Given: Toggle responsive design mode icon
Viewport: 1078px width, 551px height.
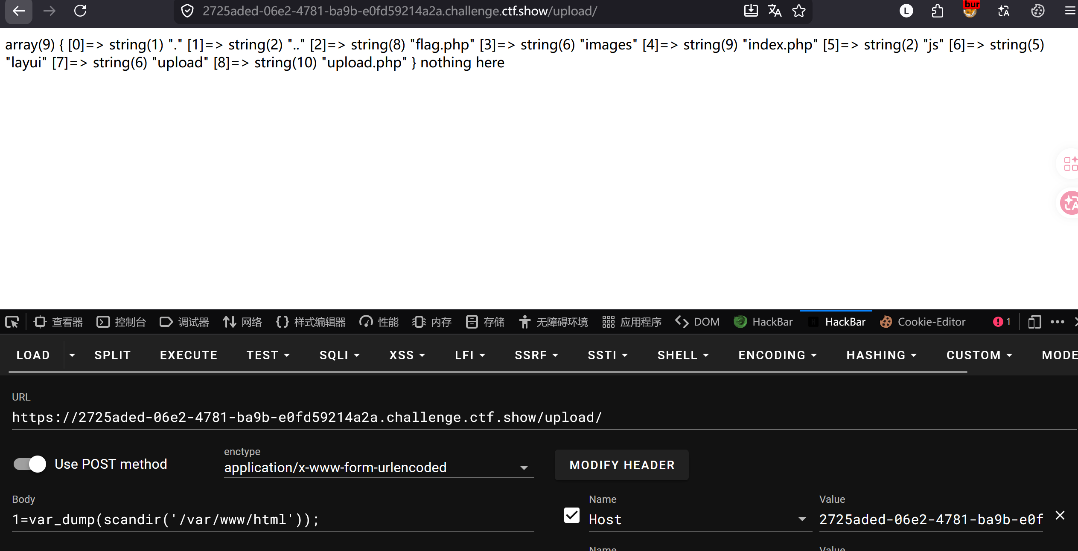Looking at the screenshot, I should click(x=1034, y=322).
